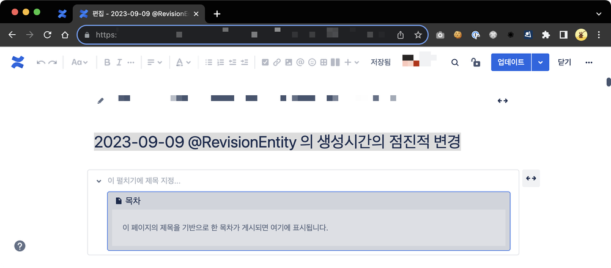
Task: Open the help question mark button
Action: [x=20, y=246]
